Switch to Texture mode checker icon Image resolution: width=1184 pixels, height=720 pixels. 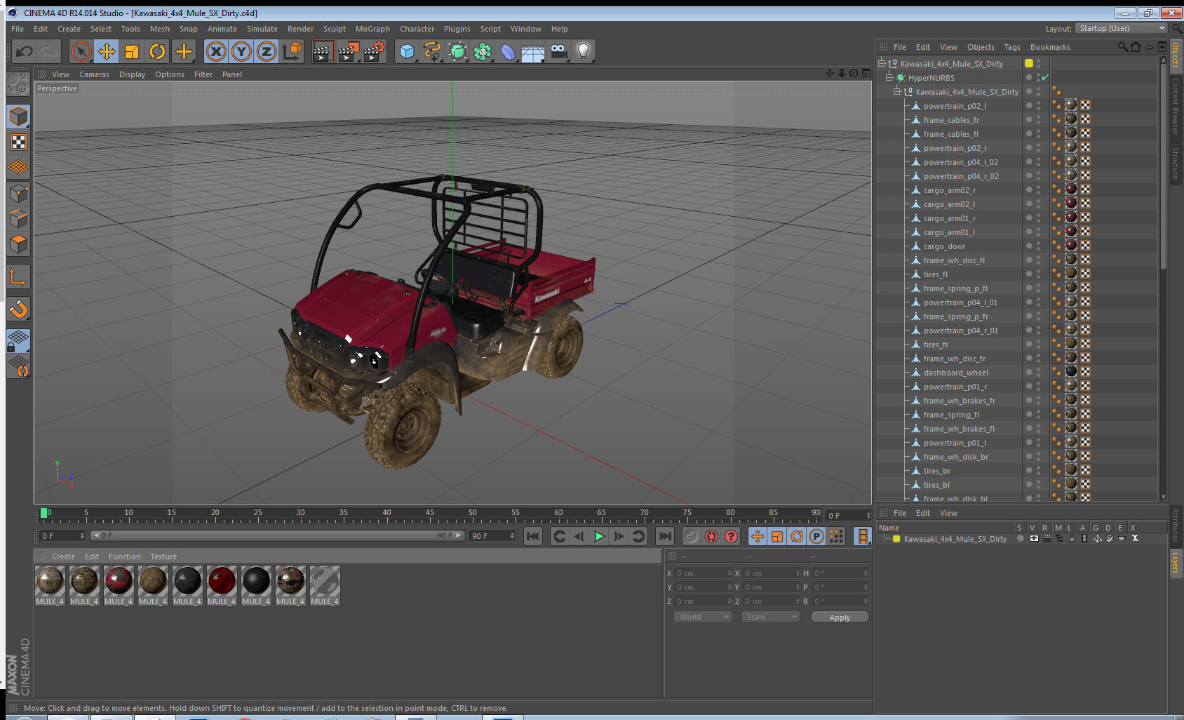[x=18, y=142]
